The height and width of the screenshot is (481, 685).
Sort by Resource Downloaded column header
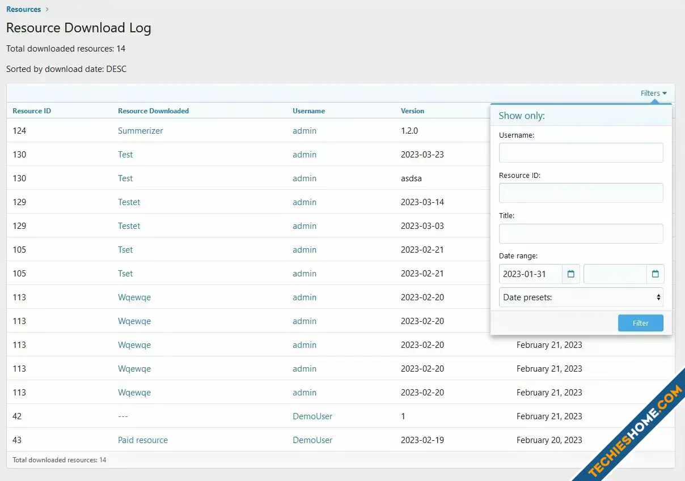coord(153,111)
